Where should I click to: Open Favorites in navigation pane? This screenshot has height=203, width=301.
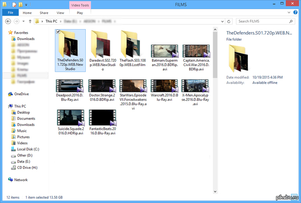(21, 33)
